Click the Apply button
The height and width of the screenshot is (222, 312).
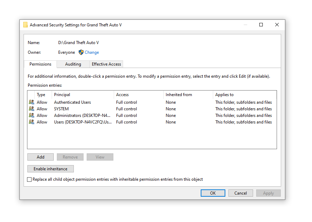[x=268, y=193]
